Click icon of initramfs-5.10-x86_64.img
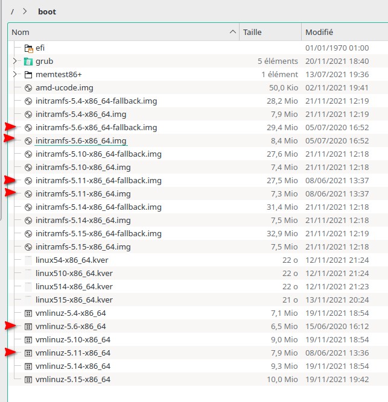388x402 pixels. point(28,168)
